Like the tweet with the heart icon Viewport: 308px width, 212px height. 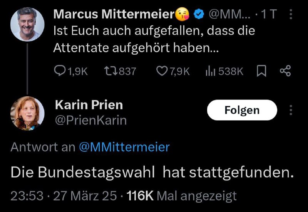coord(162,71)
